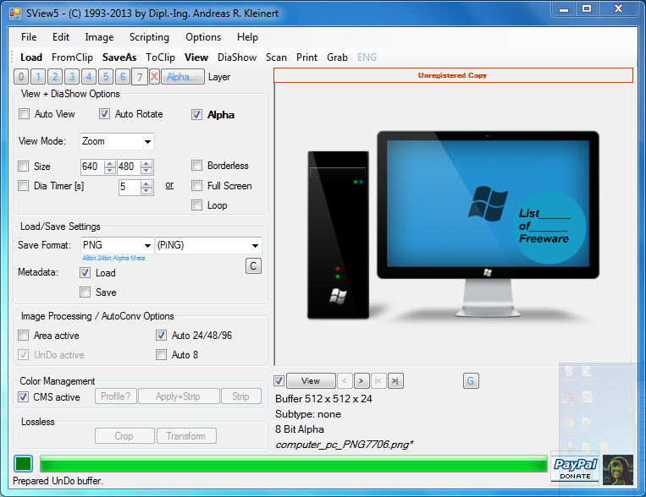Screen dimensions: 646x497
Task: Open the Scripting menu
Action: click(x=149, y=37)
